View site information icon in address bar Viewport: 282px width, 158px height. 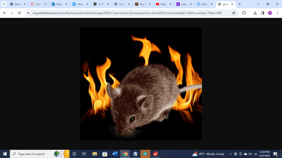28,13
